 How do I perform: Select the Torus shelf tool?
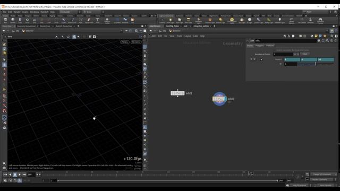27,20
